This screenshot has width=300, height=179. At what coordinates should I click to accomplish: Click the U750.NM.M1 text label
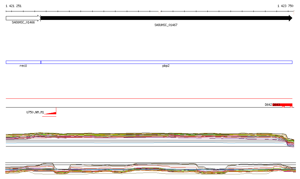35,112
